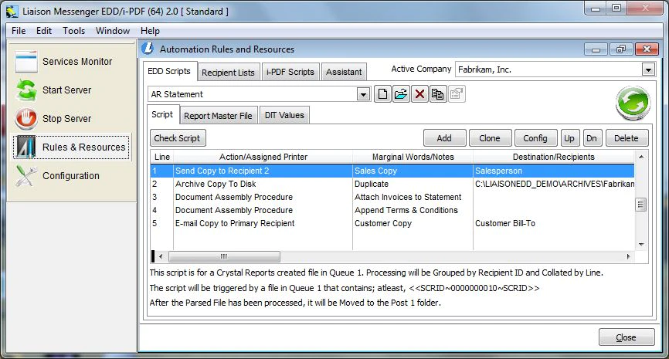Click the vertical scrollbar up arrow
The width and height of the screenshot is (669, 359).
point(641,157)
